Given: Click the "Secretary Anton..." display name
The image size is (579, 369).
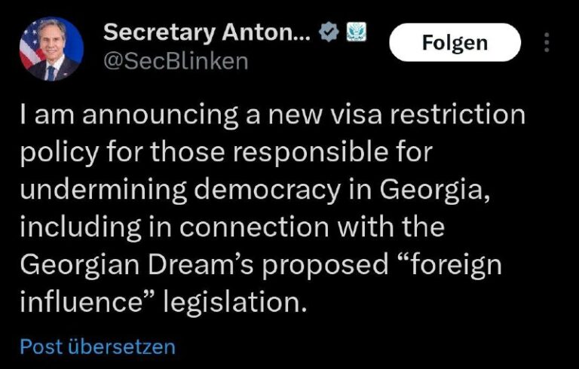Looking at the screenshot, I should click(x=206, y=32).
